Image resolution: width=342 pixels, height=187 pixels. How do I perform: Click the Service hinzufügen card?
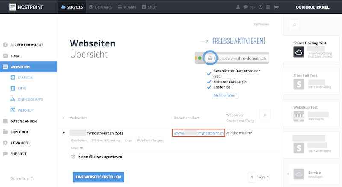click(x=313, y=174)
